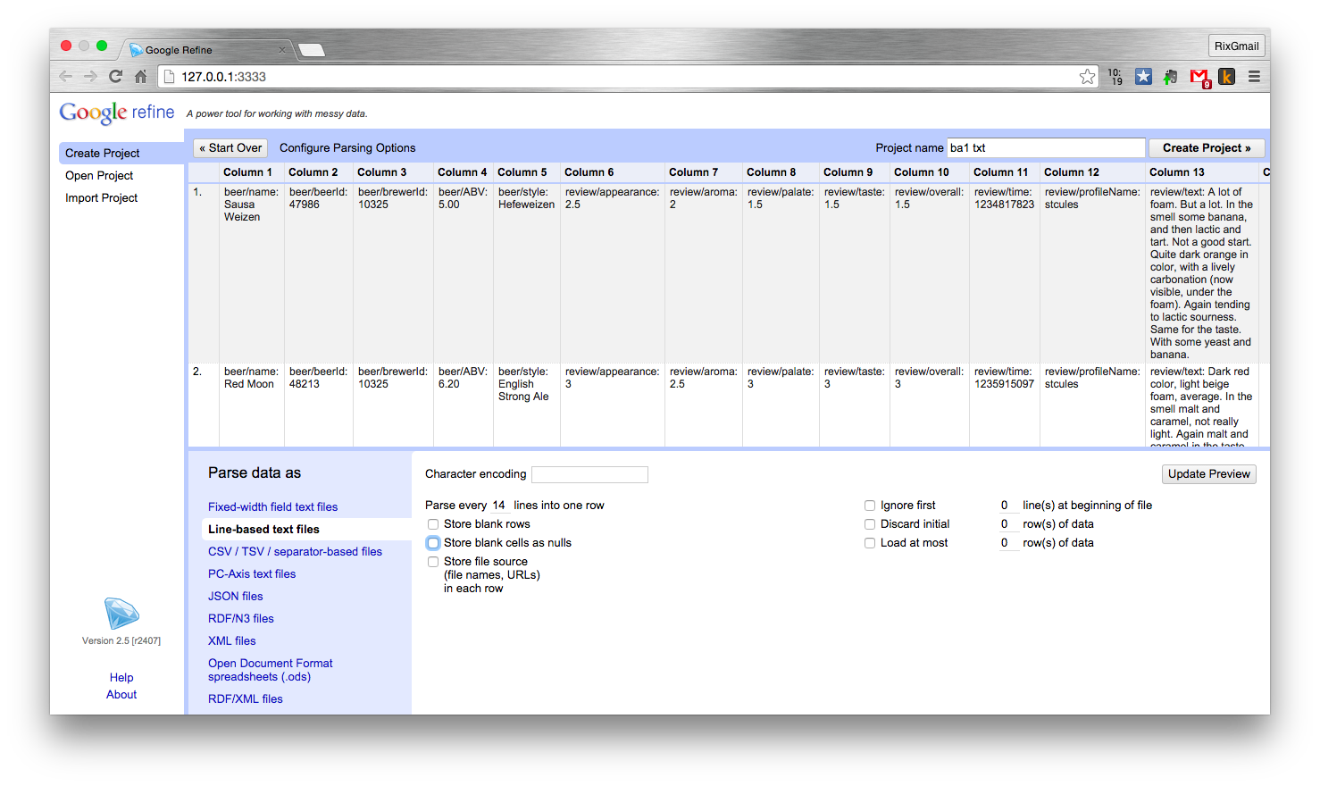Switch to the Create Project tab
Screen dimensions: 1320x786
click(x=121, y=153)
